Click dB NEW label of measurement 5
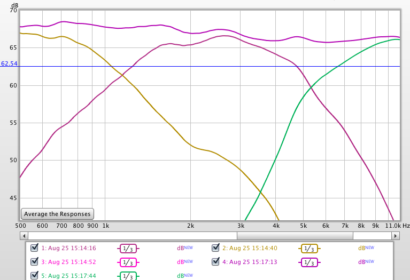410x280 pixels. (x=184, y=276)
